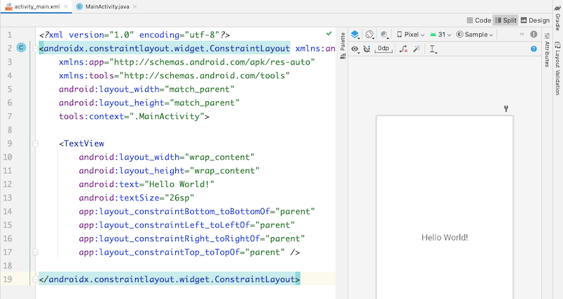Click android:layout_height="wrap_content" on line 11
The width and height of the screenshot is (563, 299).
click(x=169, y=171)
